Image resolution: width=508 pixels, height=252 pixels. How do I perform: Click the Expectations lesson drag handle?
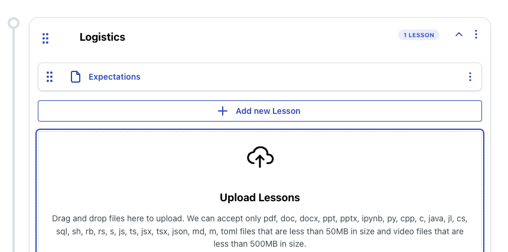click(50, 77)
